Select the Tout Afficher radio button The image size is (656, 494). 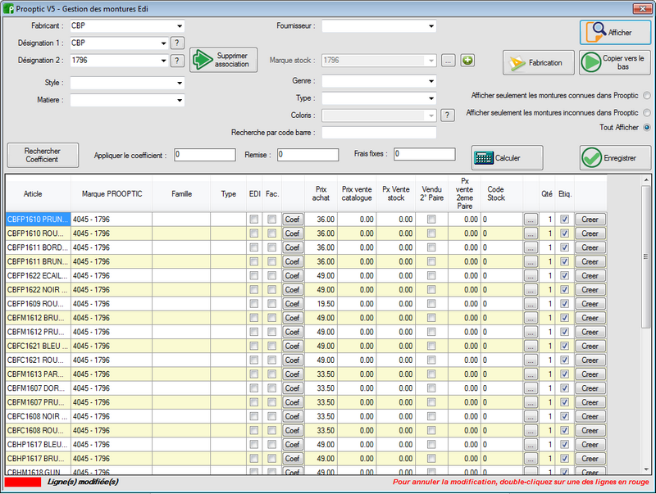(647, 128)
